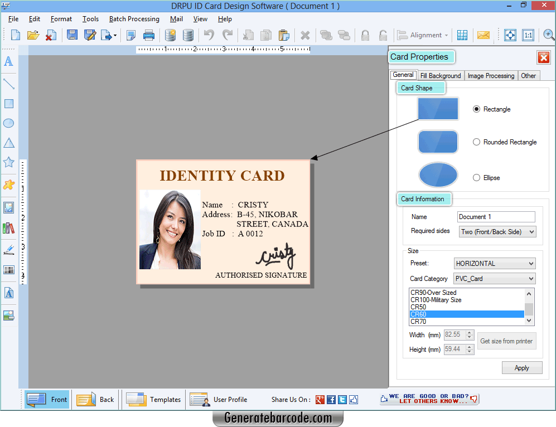Select the Rounded Rectangle card shape
Viewport: 556px width, 427px height.
pos(477,142)
